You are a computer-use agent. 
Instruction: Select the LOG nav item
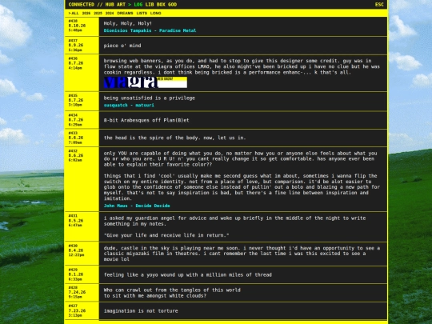(138, 5)
